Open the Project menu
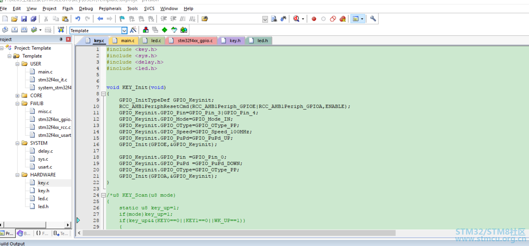Screen dimensions: 529x246 pos(49,9)
